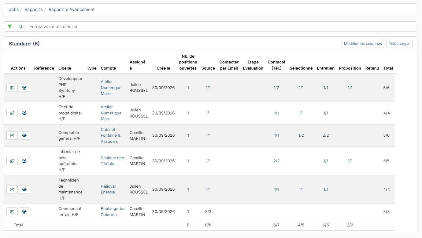Open Contacté 2/2 for Infirmier de bloc
Screen dimensions: 422x238
click(276, 161)
